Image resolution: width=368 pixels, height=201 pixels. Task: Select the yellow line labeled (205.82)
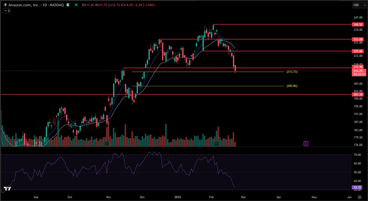(208, 86)
